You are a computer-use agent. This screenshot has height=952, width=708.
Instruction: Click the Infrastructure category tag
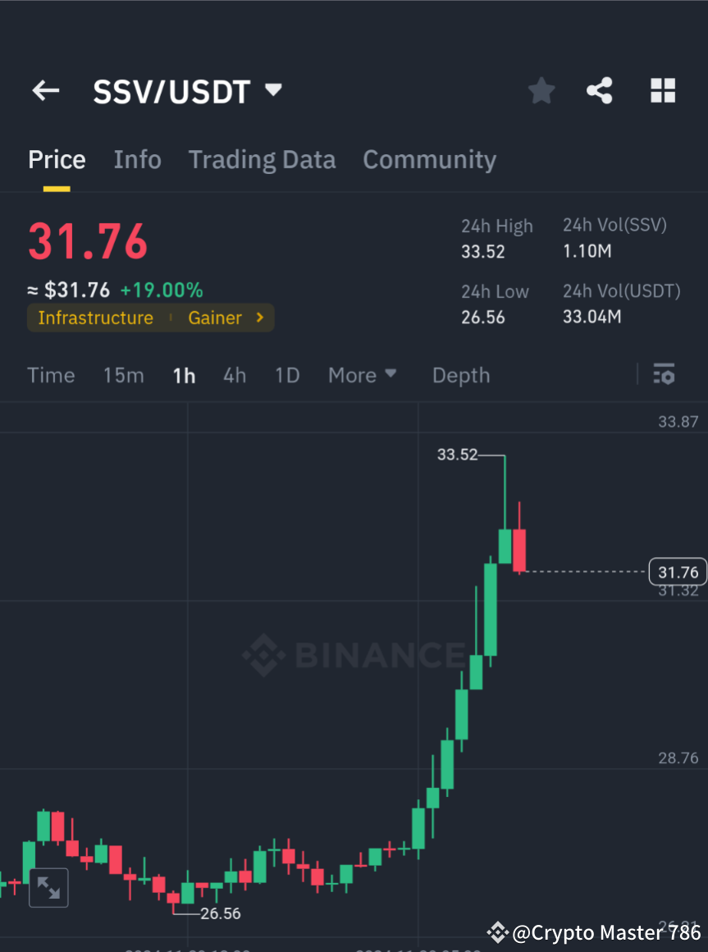[96, 318]
